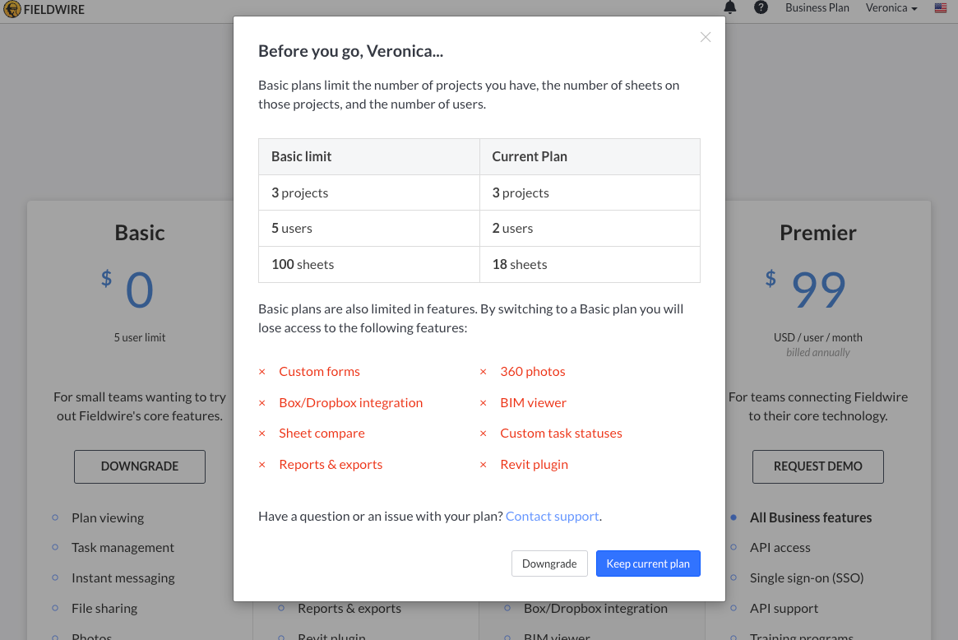Open the notifications bell
The width and height of the screenshot is (958, 640).
click(730, 7)
